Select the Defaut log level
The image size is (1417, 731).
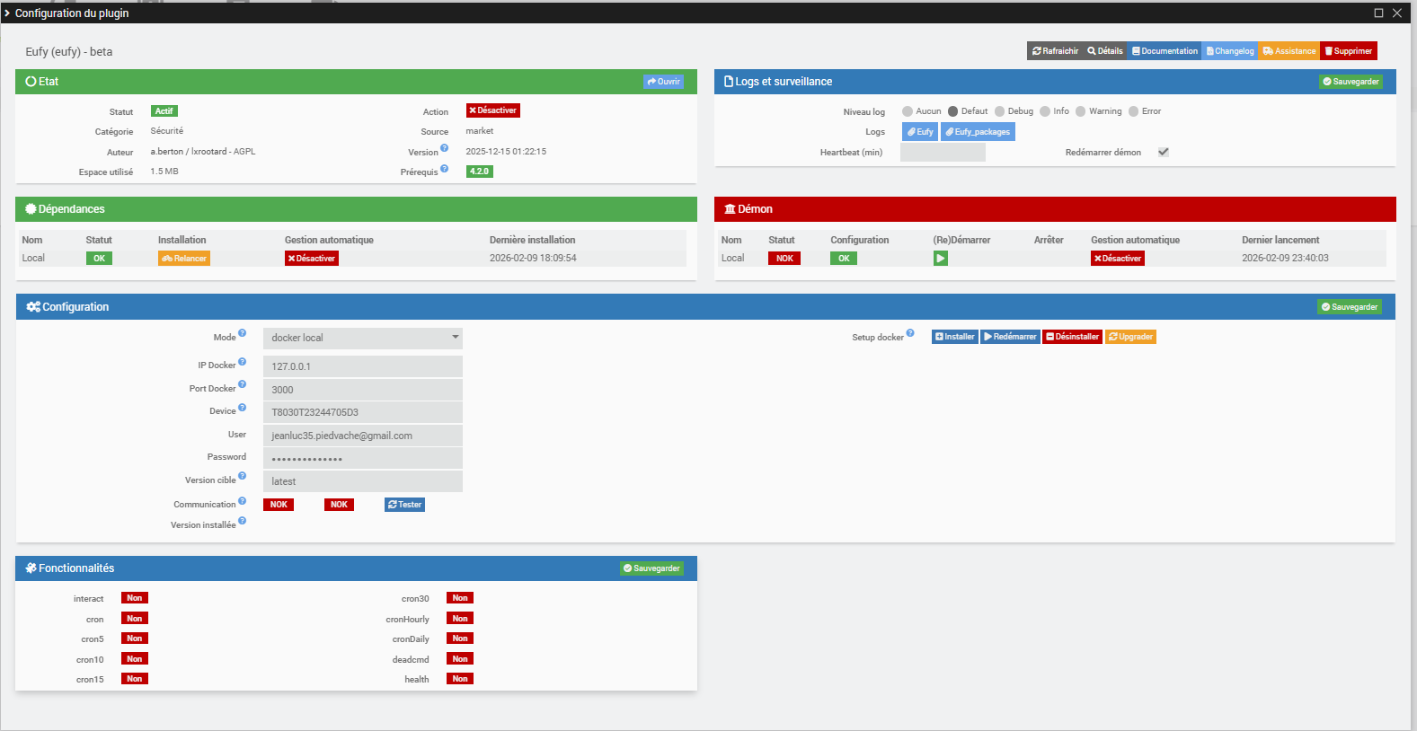click(953, 111)
